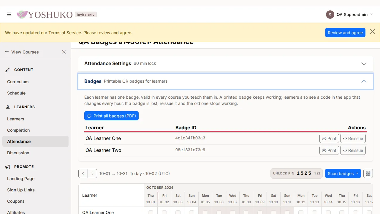Toggle QA Learner One attendance for Mon 10-05

205,212
